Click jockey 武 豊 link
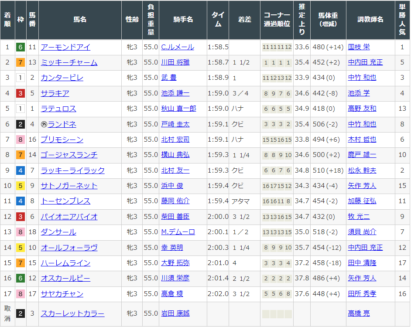This screenshot has width=411, height=327. 168,78
